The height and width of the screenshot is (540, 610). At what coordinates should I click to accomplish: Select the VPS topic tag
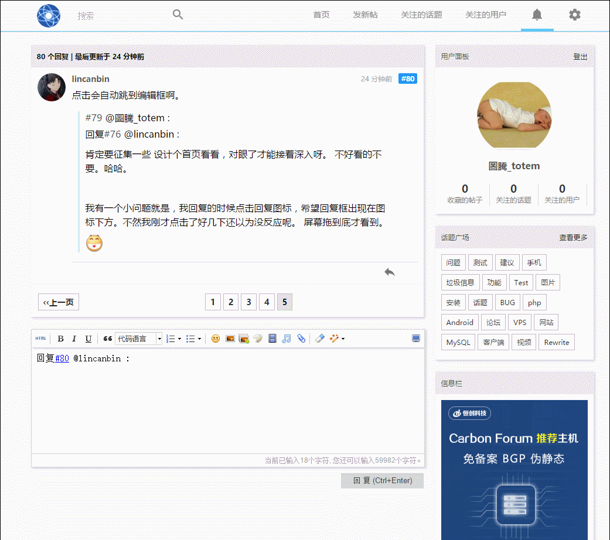pos(520,322)
